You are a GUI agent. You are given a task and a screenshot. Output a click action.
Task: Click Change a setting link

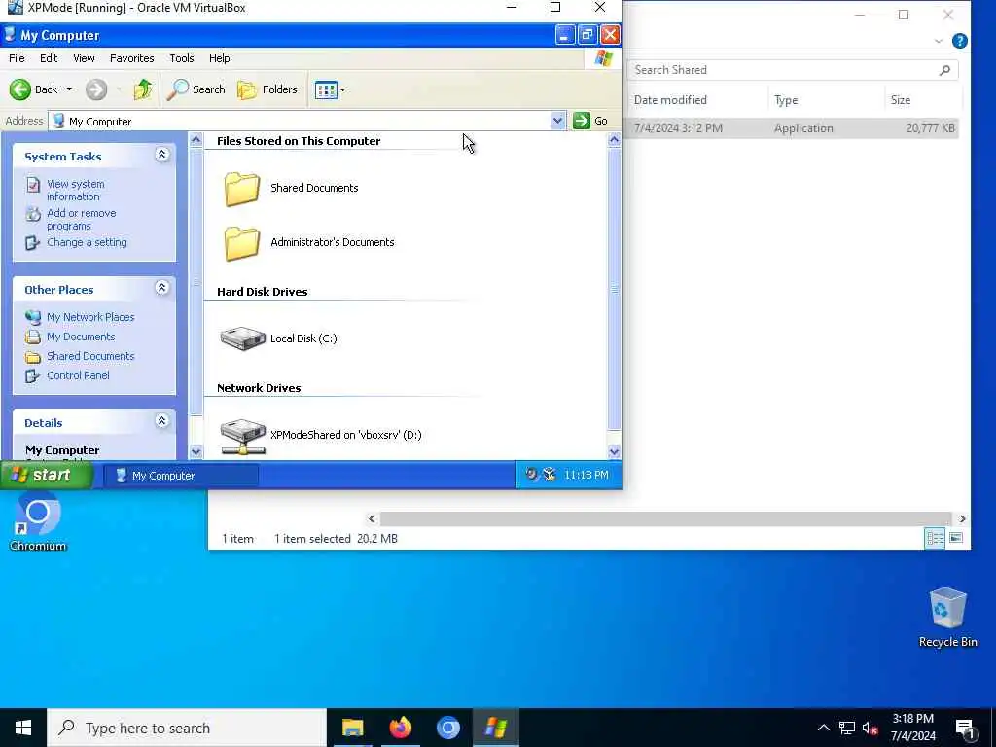87,242
